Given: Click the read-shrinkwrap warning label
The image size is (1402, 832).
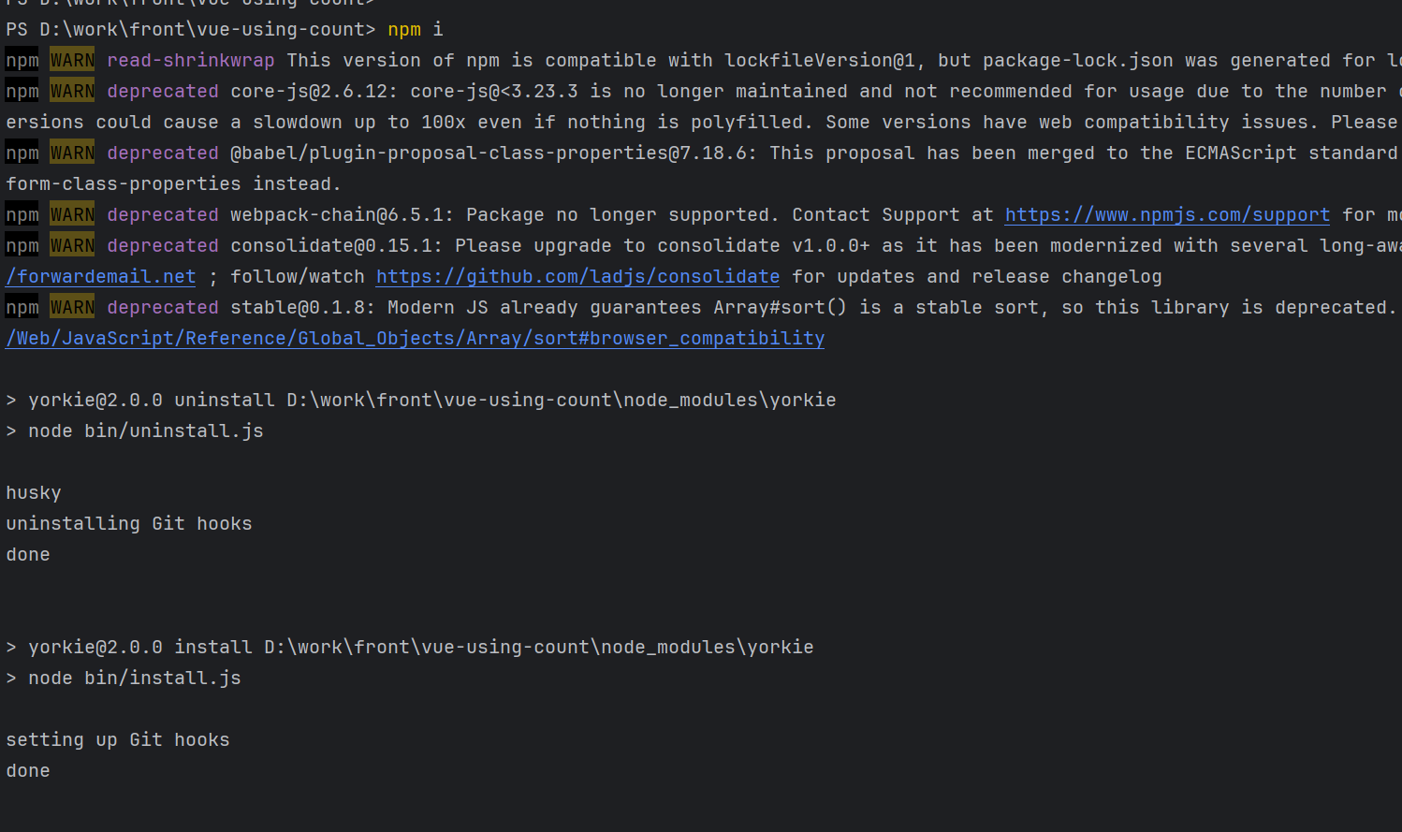Looking at the screenshot, I should (190, 61).
